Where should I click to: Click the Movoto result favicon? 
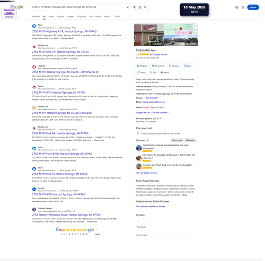pyautogui.click(x=34, y=189)
